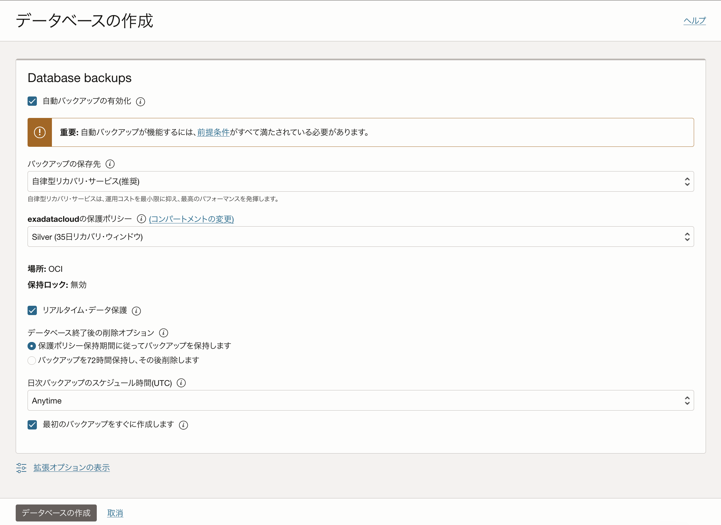Toggle リアルタイム・データ保護 checkbox

(32, 311)
